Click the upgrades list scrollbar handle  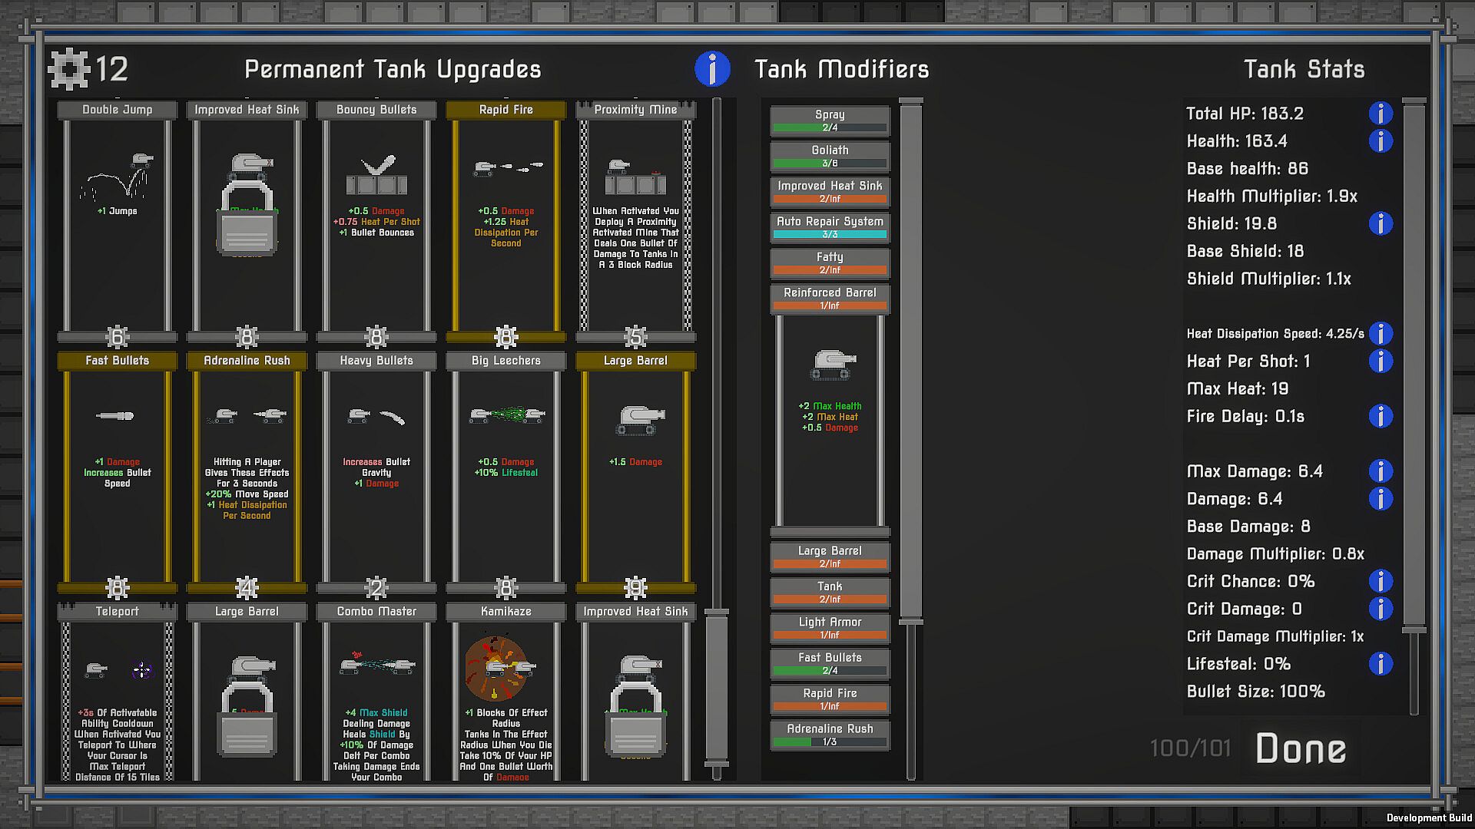716,687
